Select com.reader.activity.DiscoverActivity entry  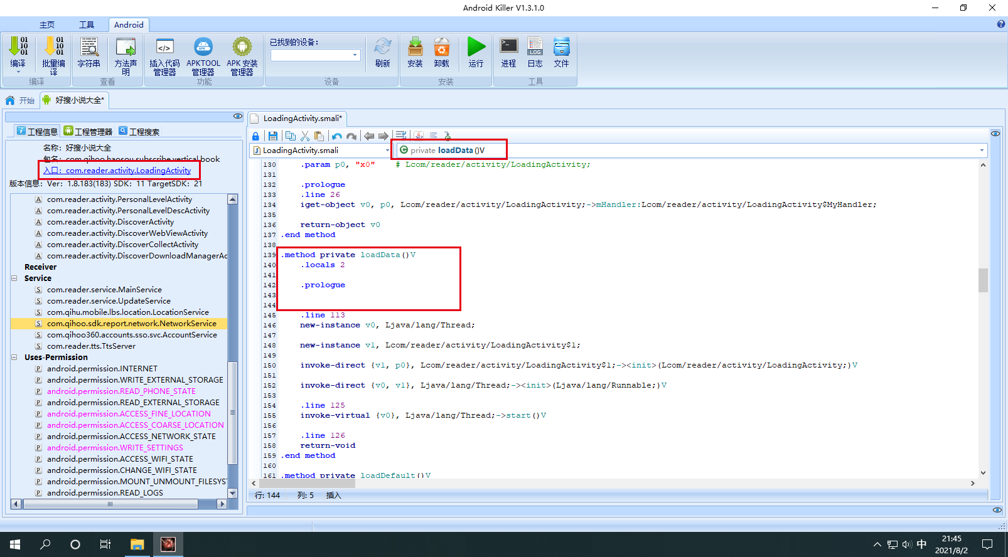point(110,222)
